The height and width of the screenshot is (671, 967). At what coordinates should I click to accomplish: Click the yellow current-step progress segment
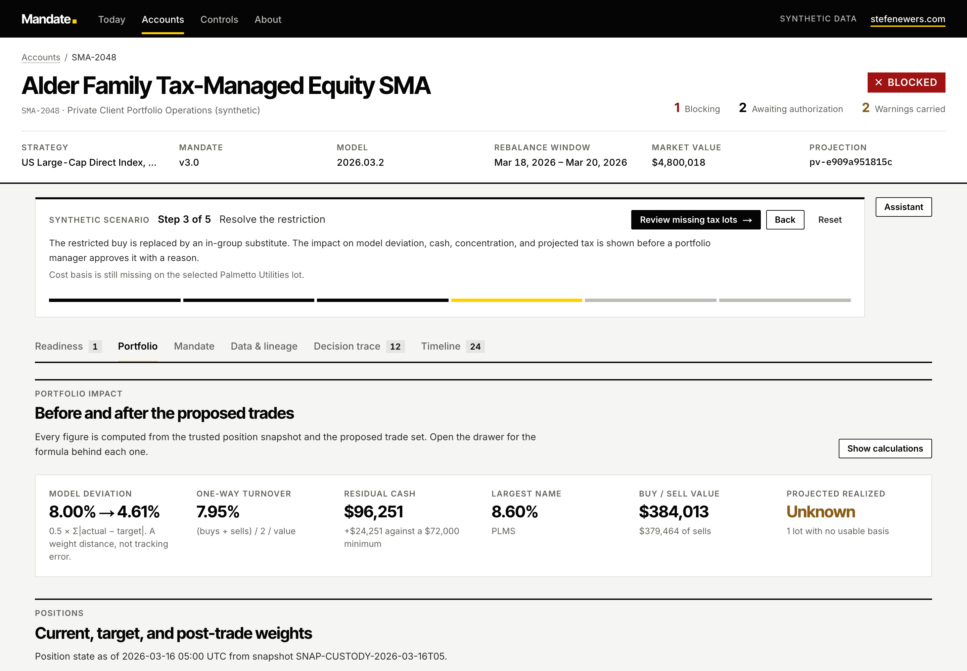(x=516, y=300)
